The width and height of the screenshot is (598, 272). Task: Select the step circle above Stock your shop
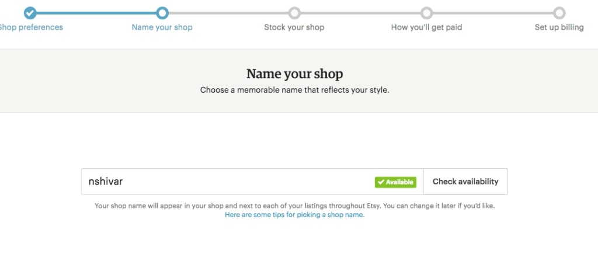pyautogui.click(x=294, y=13)
